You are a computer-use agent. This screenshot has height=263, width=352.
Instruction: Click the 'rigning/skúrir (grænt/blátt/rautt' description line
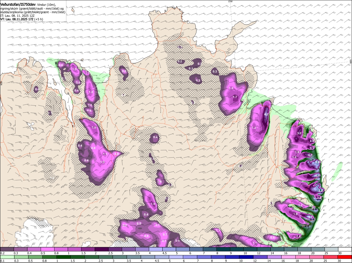tap(32, 9)
